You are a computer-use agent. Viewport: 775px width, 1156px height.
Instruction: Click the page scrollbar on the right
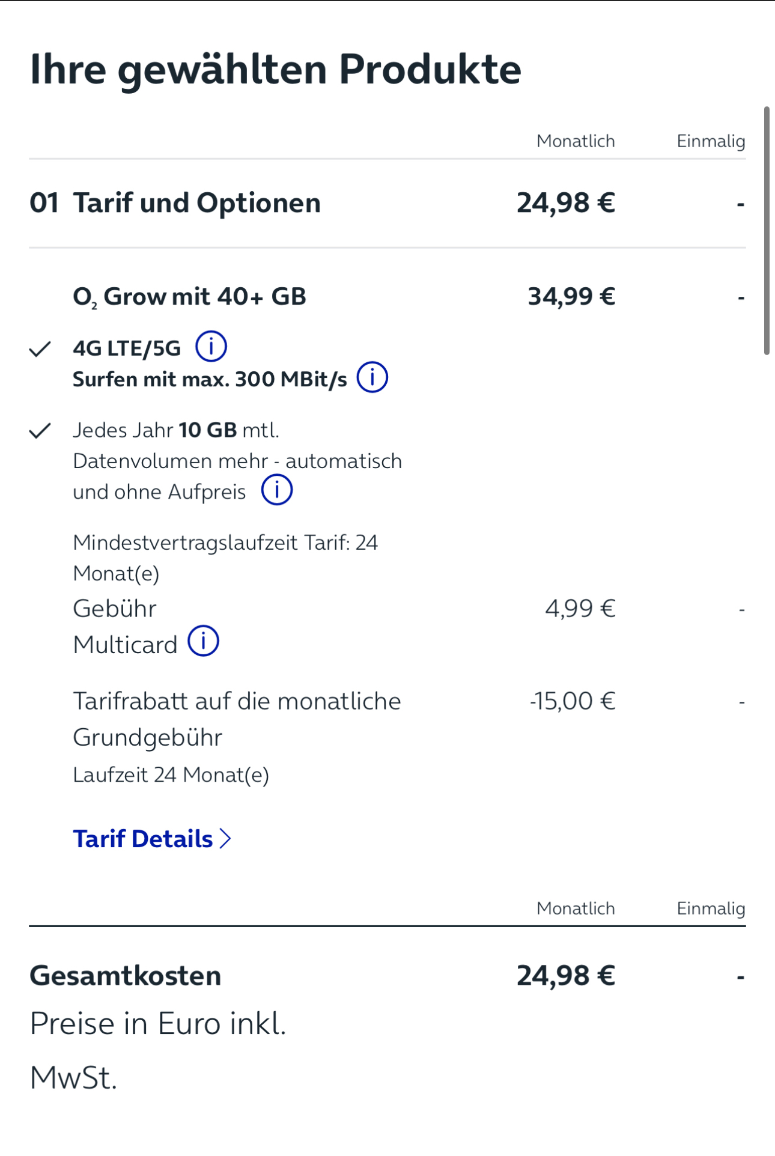point(767,231)
